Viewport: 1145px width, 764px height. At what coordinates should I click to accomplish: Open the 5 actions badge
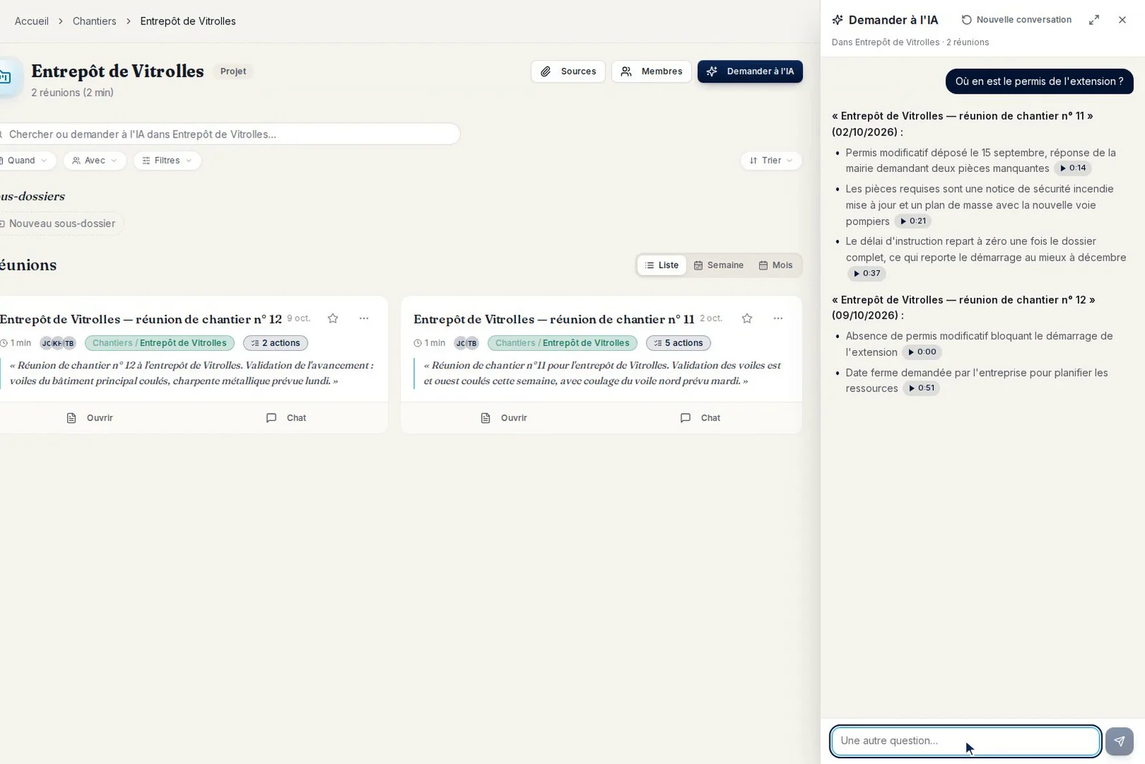(678, 343)
